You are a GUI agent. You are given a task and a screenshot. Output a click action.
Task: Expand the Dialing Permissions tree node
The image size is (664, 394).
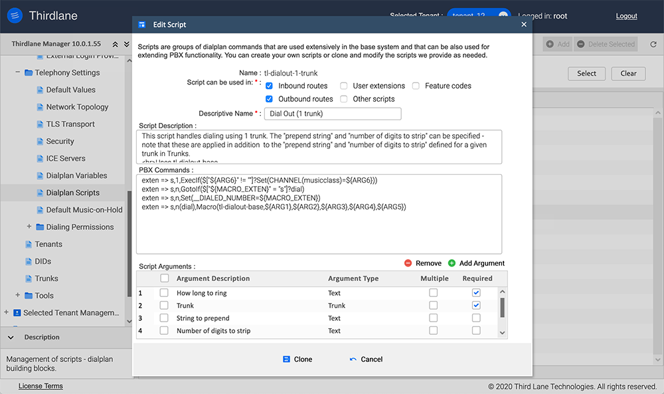[x=29, y=226]
